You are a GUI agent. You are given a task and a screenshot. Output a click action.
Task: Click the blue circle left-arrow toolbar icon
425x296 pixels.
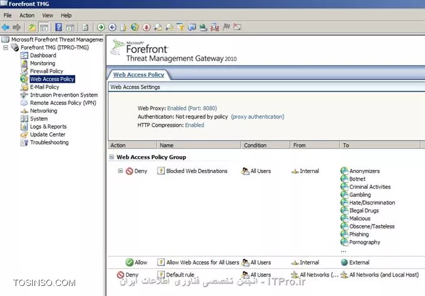[x=112, y=28]
